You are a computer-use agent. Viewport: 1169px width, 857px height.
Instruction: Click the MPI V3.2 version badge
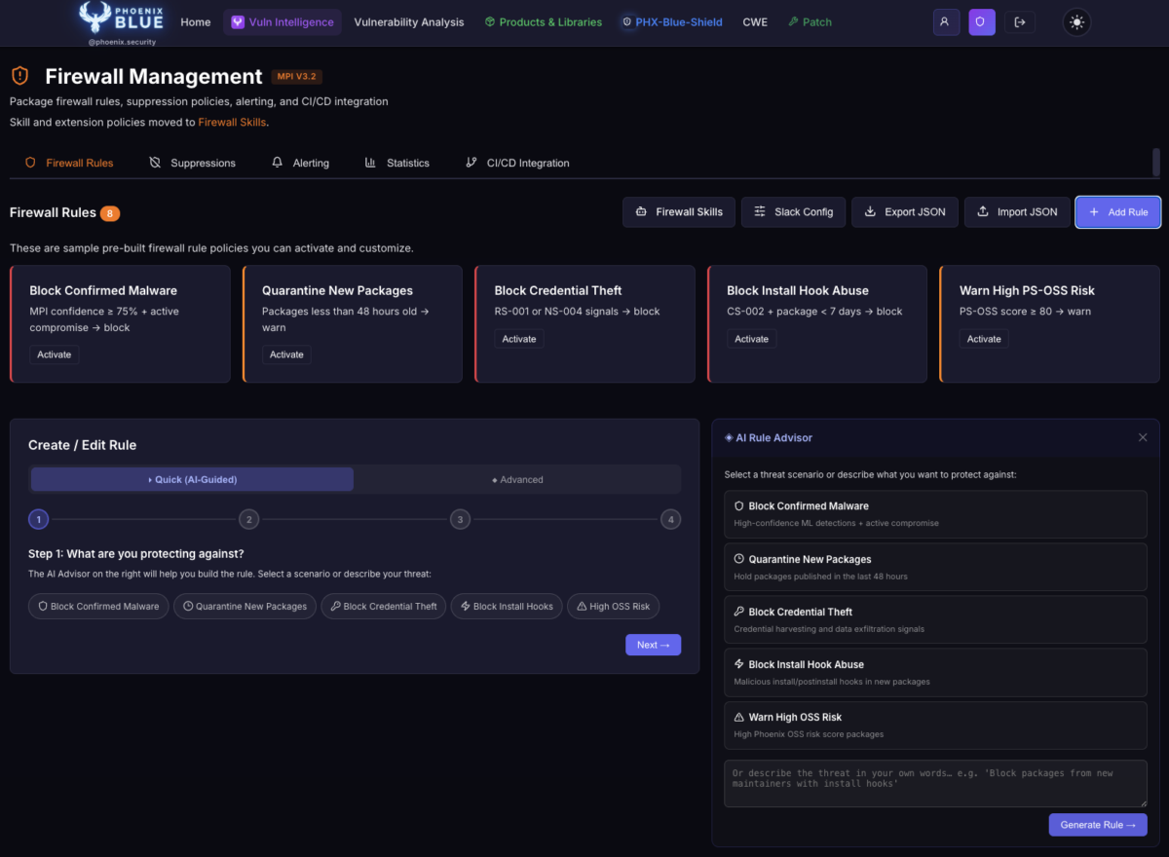click(x=298, y=77)
